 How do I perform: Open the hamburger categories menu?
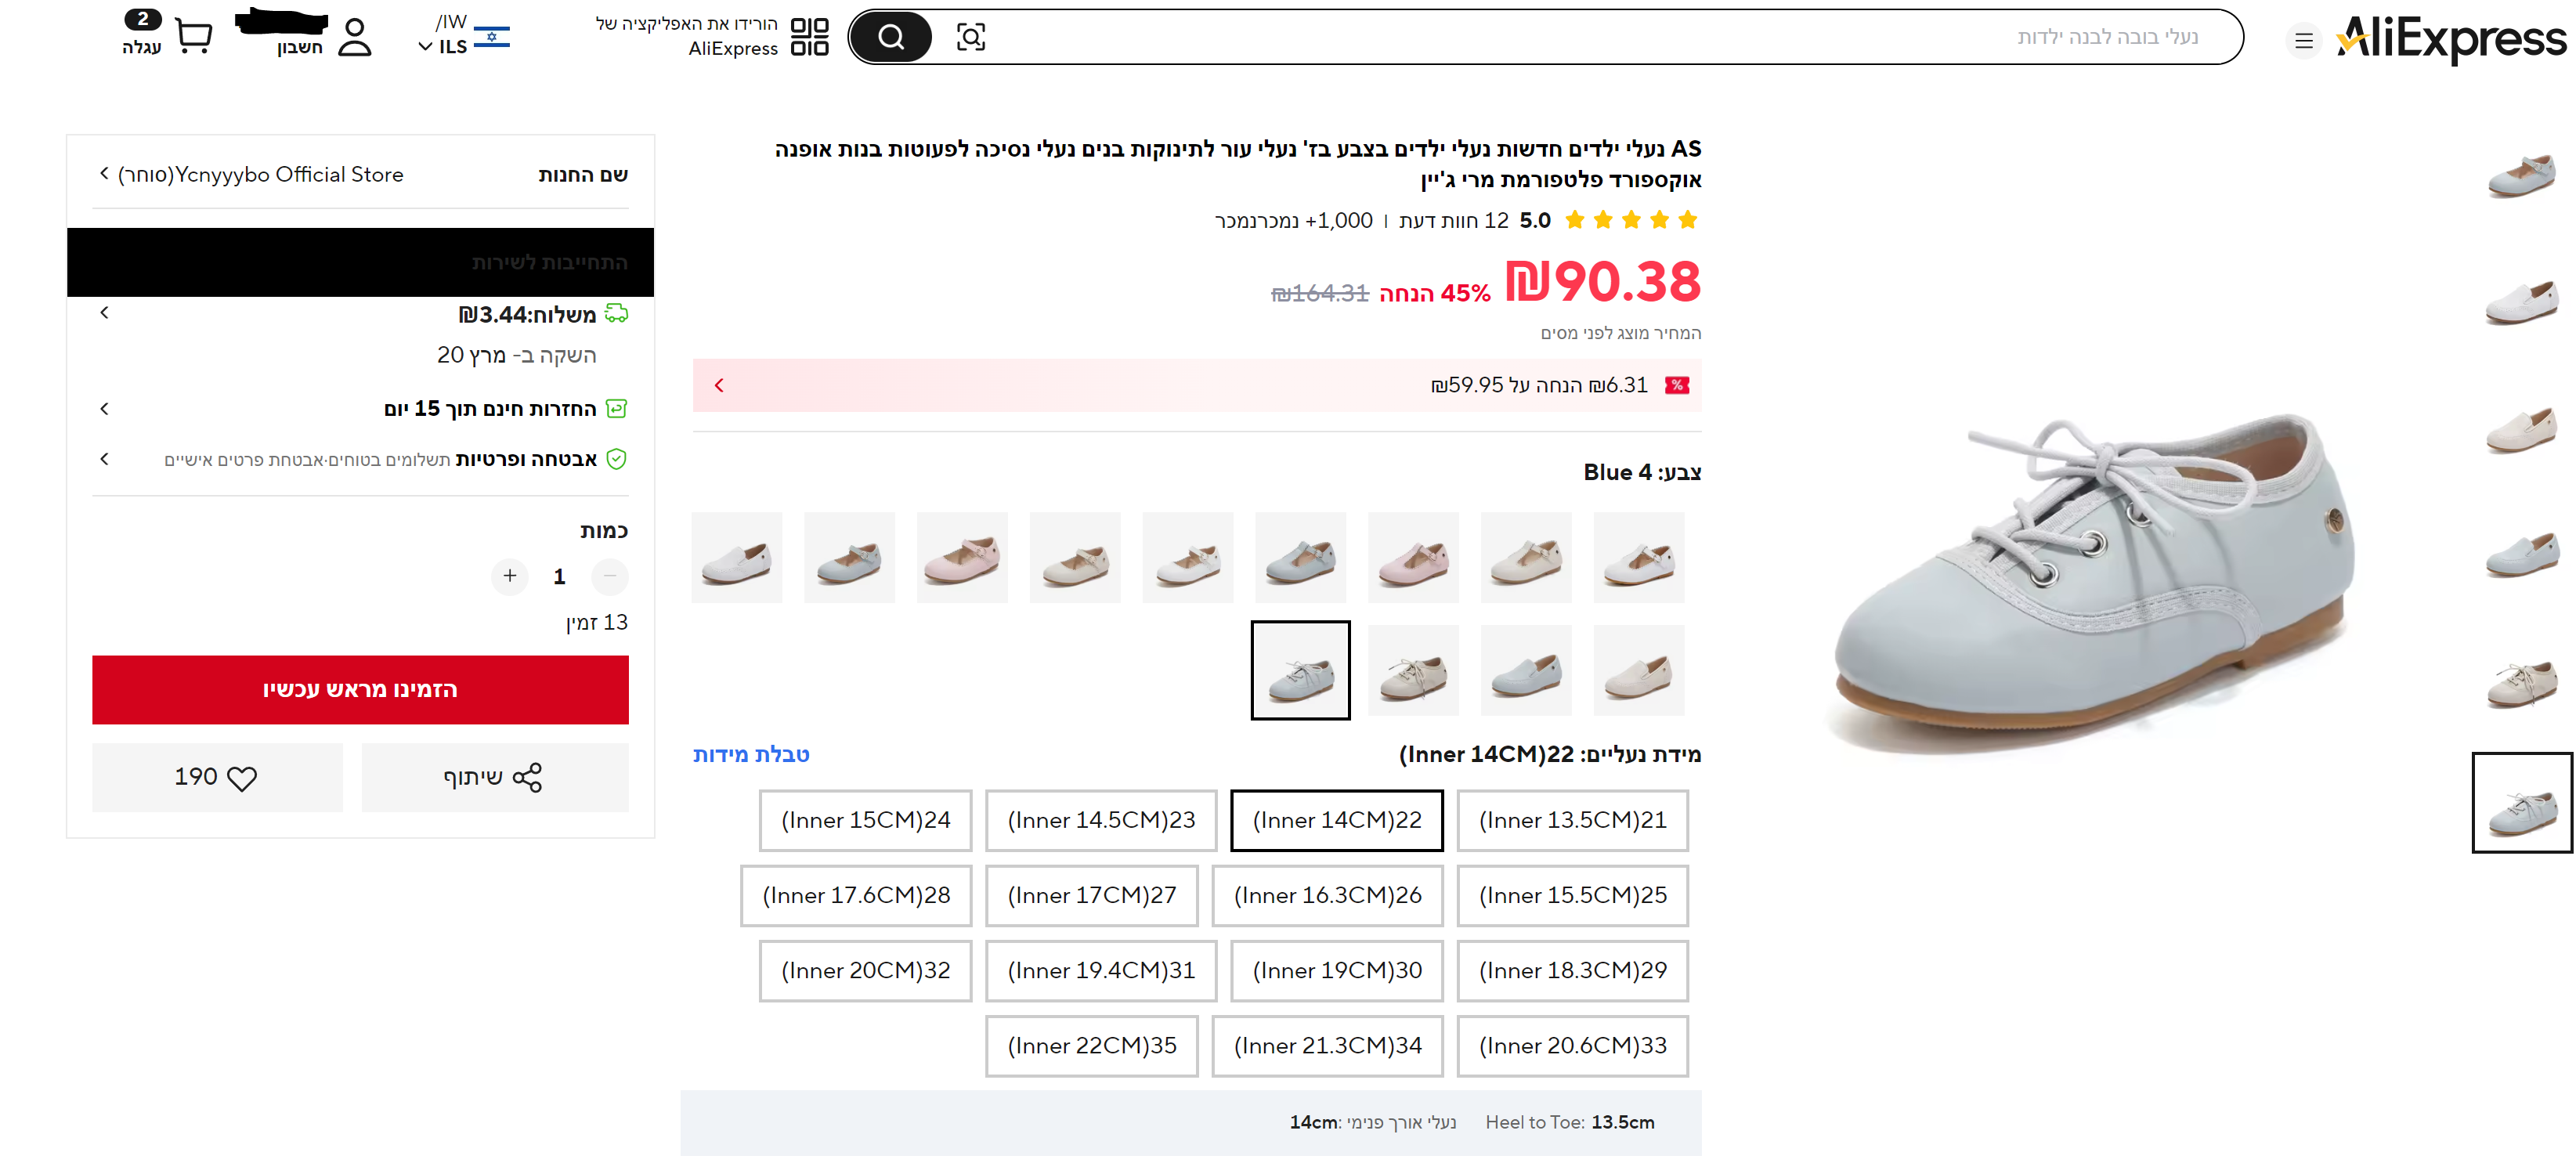tap(2303, 41)
